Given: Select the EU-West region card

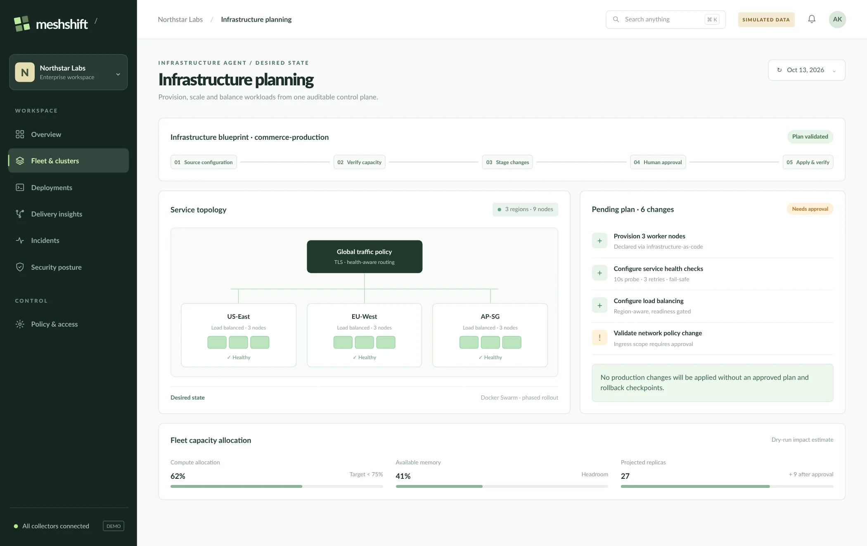Looking at the screenshot, I should (365, 335).
